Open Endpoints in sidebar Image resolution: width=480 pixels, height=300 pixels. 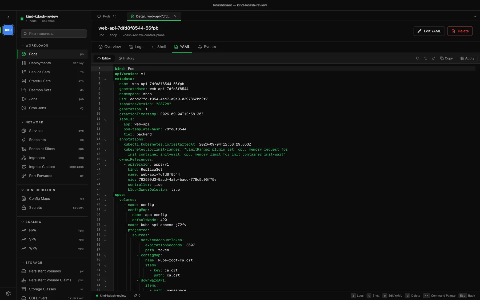pos(52,140)
